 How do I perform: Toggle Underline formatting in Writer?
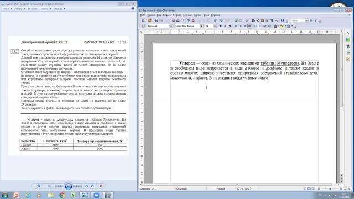tap(230, 26)
